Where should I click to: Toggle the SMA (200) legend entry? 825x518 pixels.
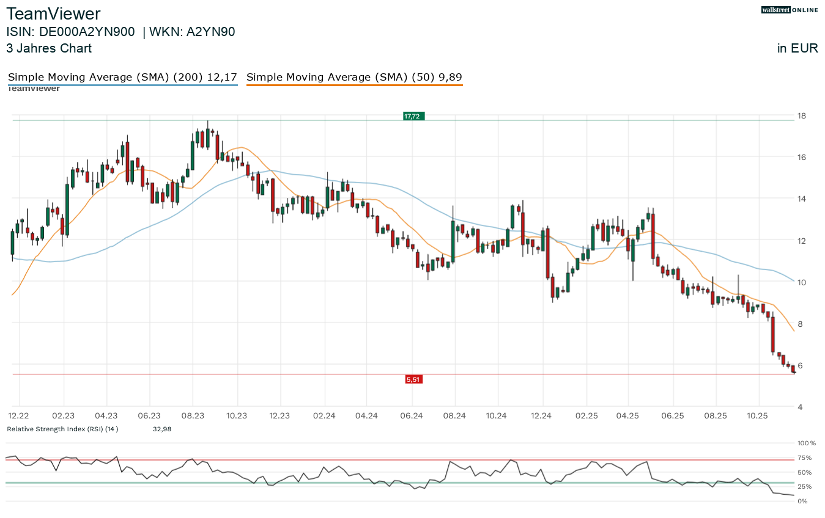[122, 77]
